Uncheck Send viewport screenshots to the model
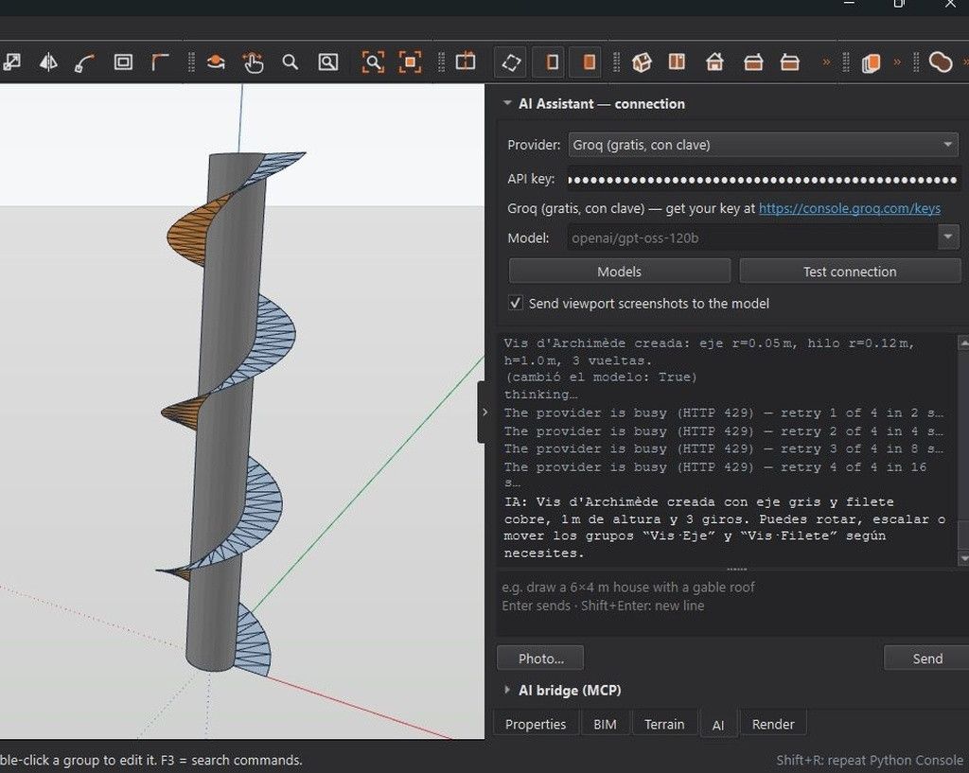This screenshot has width=969, height=773. [x=515, y=304]
